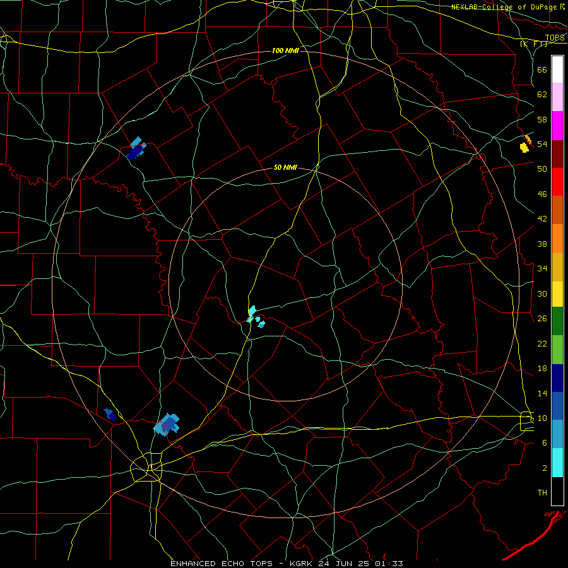The image size is (568, 568).
Task: Select the blue echo in the northwest
Action: click(136, 148)
